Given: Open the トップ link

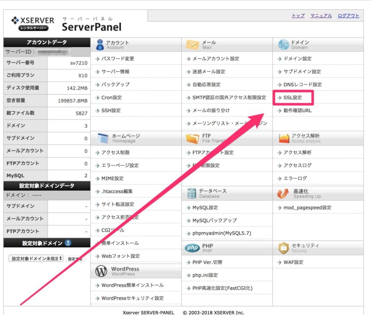Looking at the screenshot, I should 298,16.
